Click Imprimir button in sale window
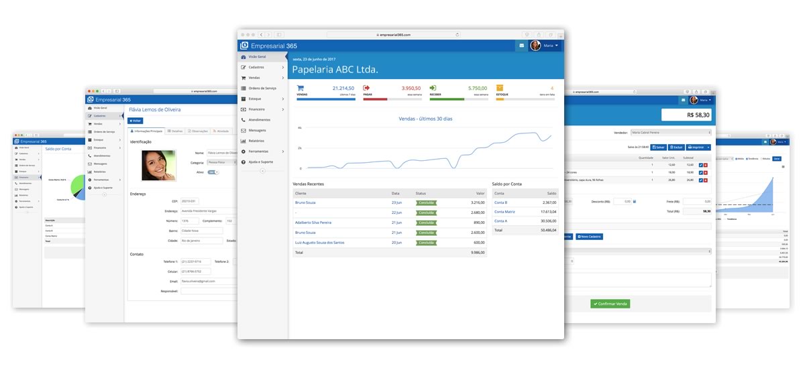The width and height of the screenshot is (805, 368). 694,146
